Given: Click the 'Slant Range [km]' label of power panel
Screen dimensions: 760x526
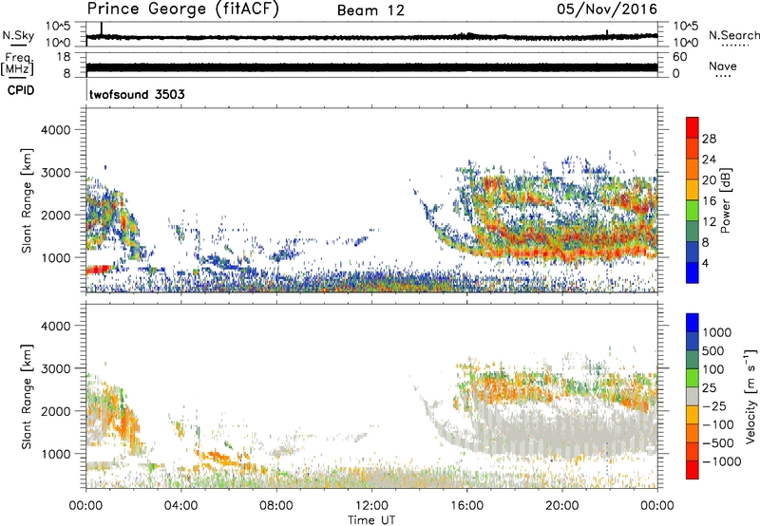Looking at the screenshot, I should (x=27, y=200).
